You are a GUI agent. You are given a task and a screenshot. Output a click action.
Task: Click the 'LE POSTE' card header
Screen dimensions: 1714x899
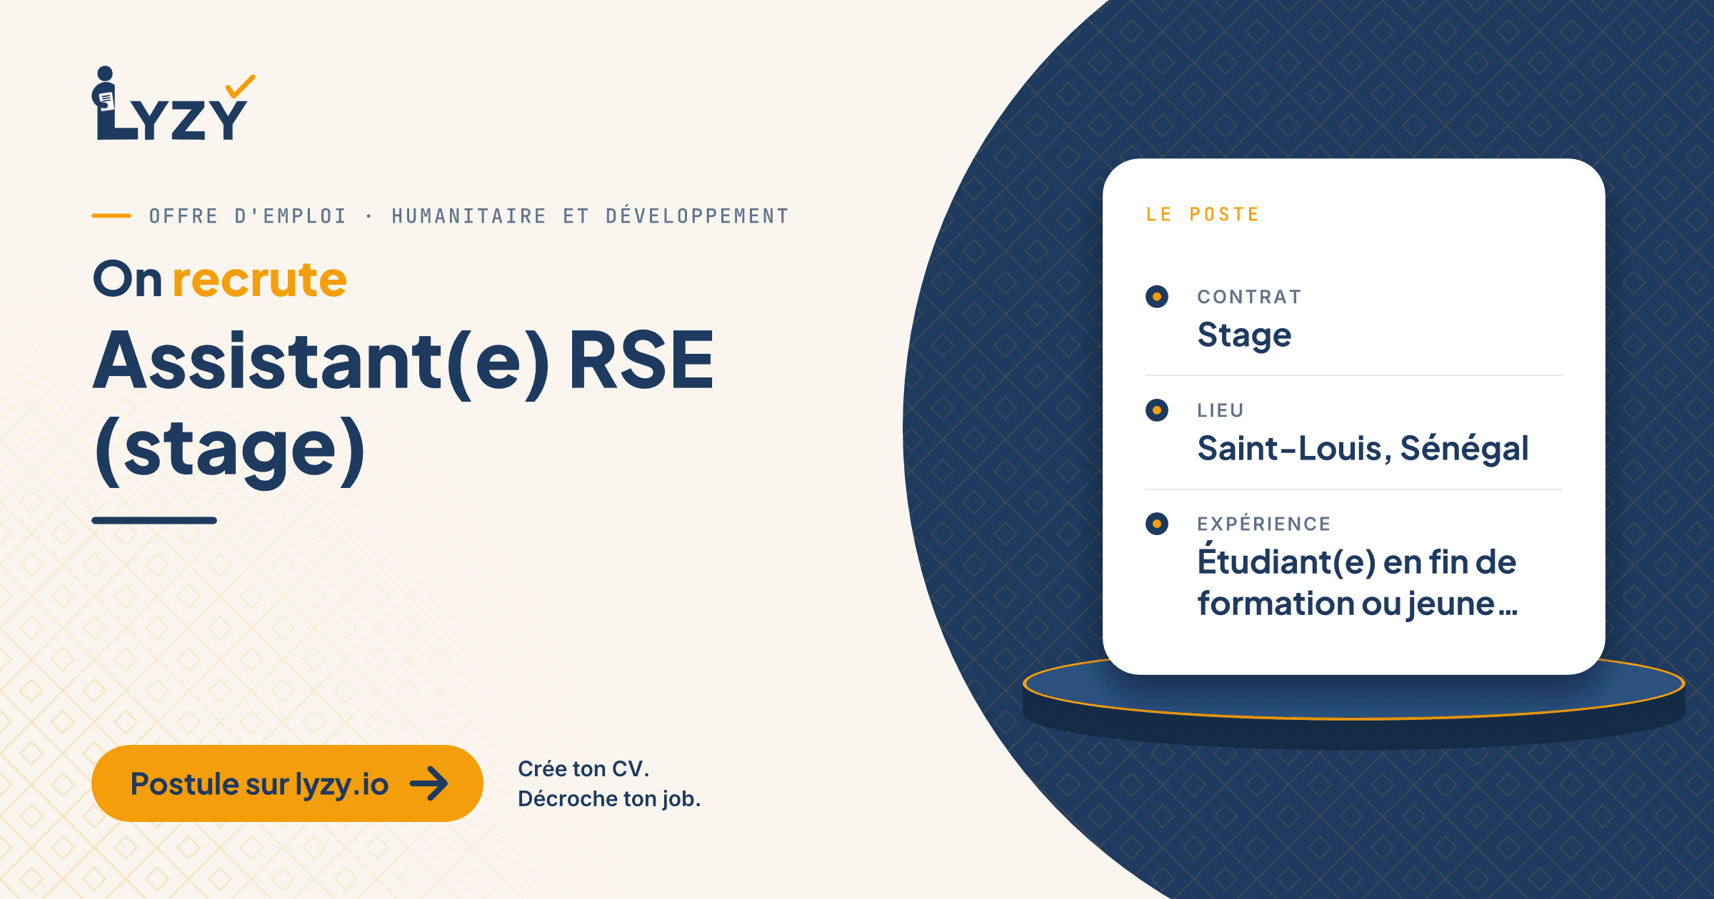[1203, 215]
